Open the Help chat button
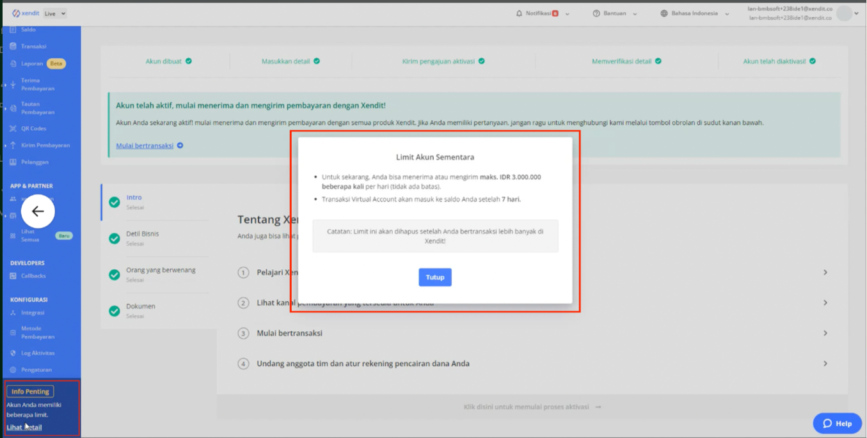The width and height of the screenshot is (867, 438). click(x=838, y=423)
